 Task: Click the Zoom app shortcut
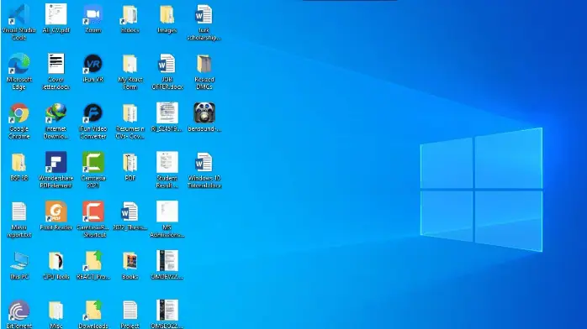click(93, 15)
